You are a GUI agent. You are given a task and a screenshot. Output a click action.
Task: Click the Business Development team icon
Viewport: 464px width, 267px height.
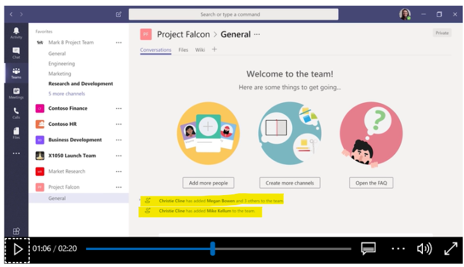point(40,139)
